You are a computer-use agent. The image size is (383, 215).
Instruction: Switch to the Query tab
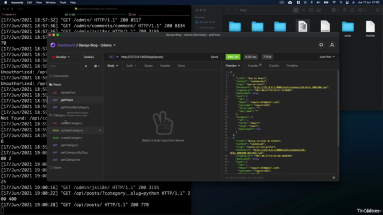click(x=148, y=66)
